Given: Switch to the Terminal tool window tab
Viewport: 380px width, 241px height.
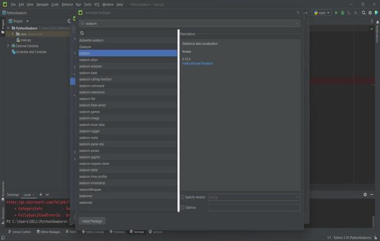Looking at the screenshot, I should (x=136, y=232).
